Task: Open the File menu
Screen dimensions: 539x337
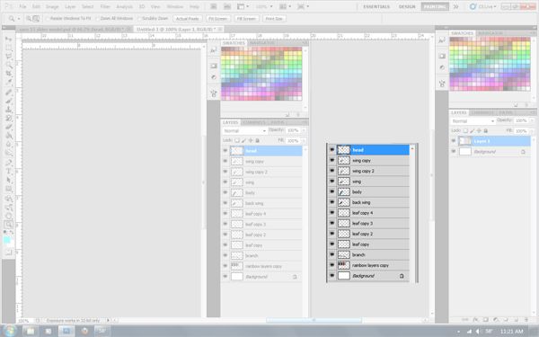Action: (x=22, y=6)
